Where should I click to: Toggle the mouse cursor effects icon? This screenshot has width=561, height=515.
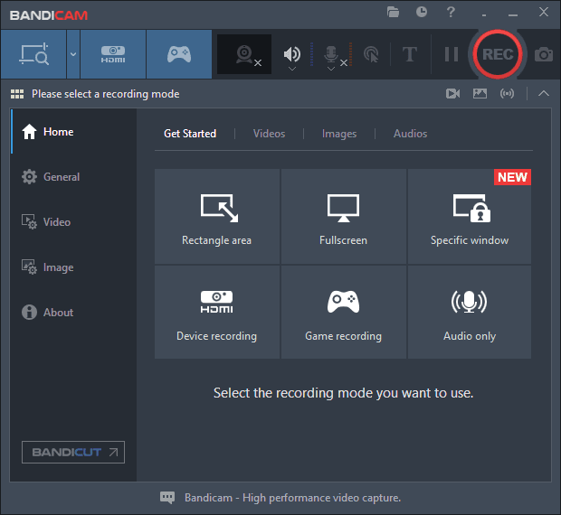point(371,54)
